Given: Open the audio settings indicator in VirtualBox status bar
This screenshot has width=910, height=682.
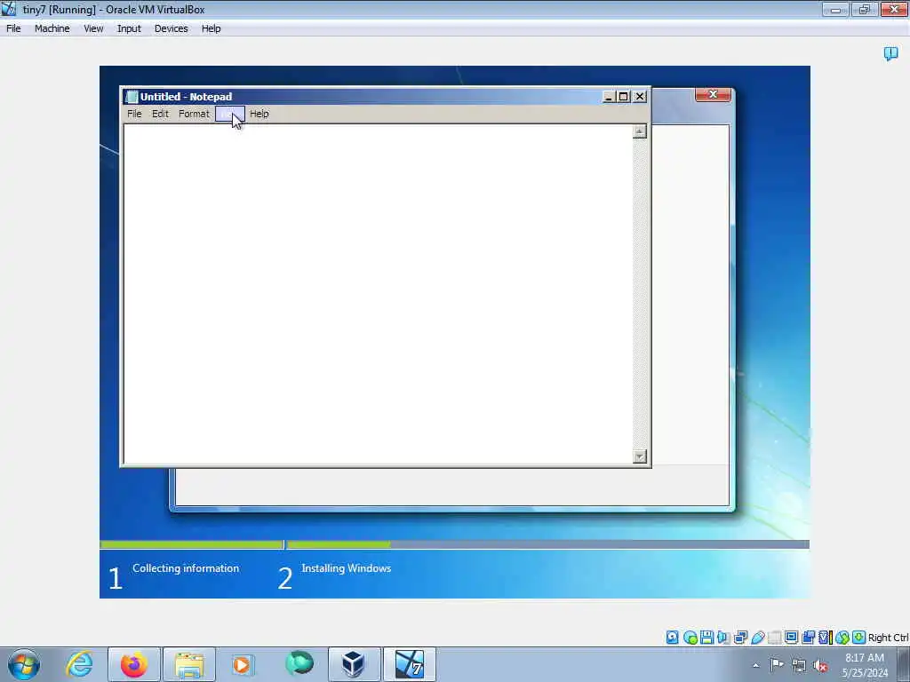Looking at the screenshot, I should 723,638.
